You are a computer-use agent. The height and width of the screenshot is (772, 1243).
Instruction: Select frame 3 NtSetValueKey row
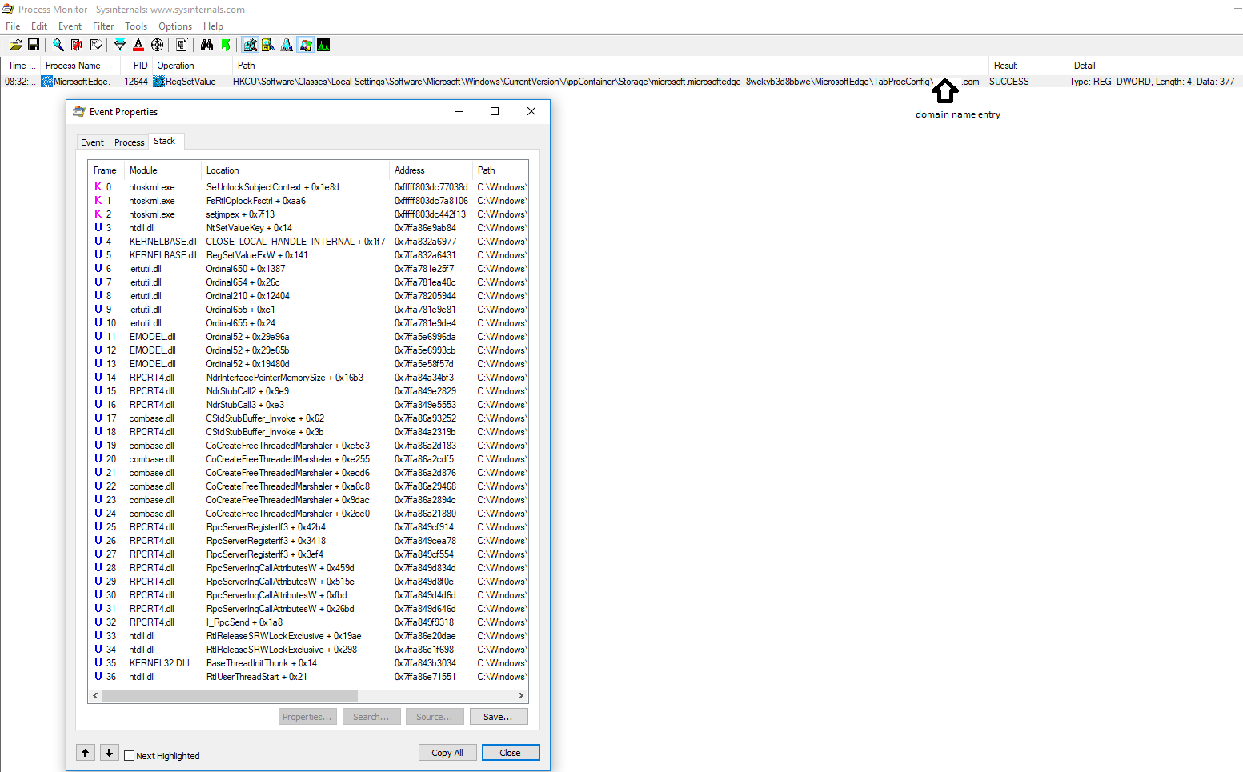[308, 228]
